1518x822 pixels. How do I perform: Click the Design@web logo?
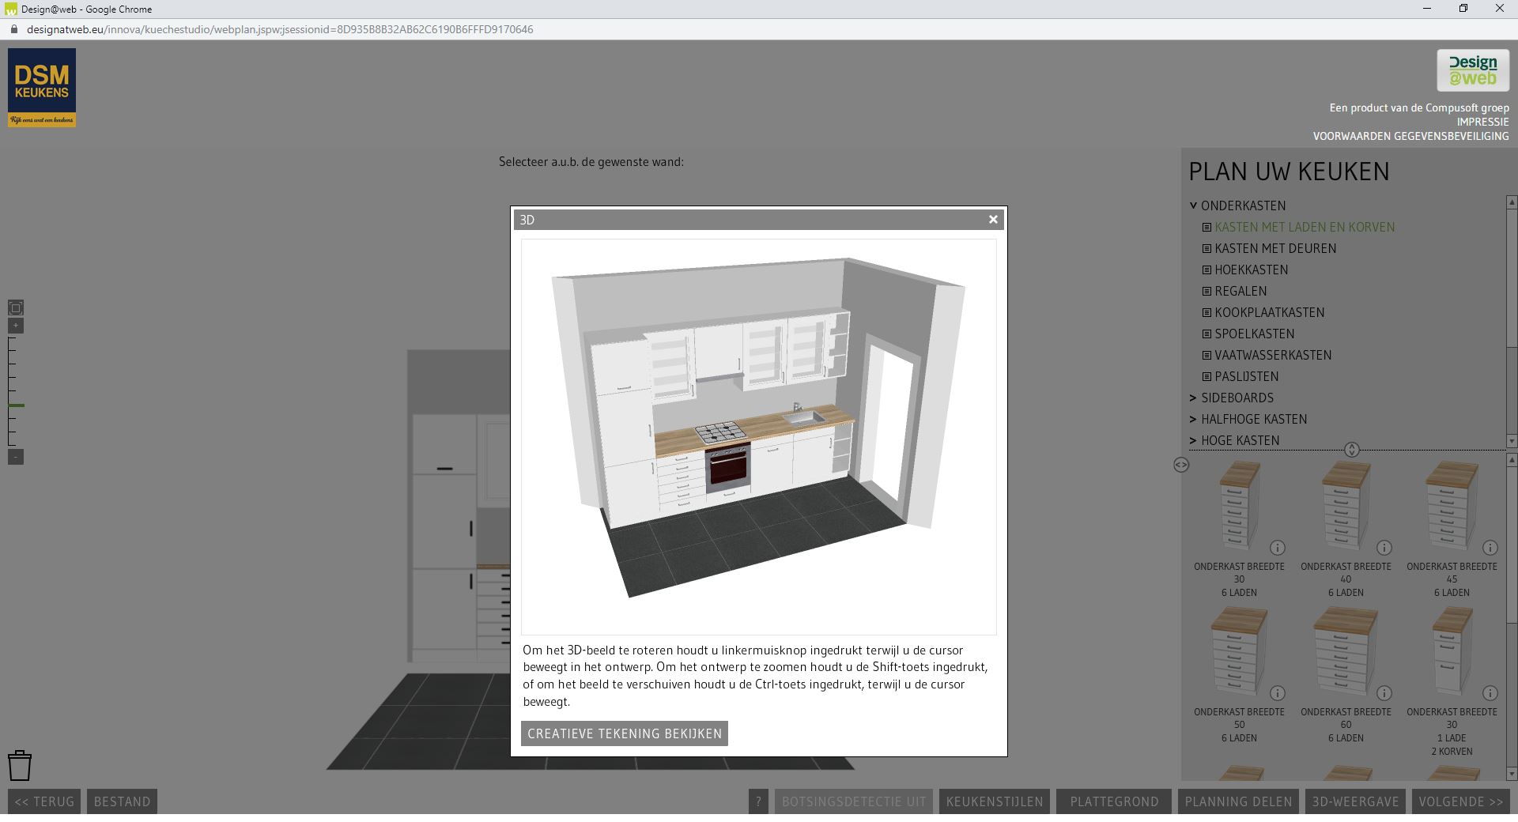[x=1473, y=70]
